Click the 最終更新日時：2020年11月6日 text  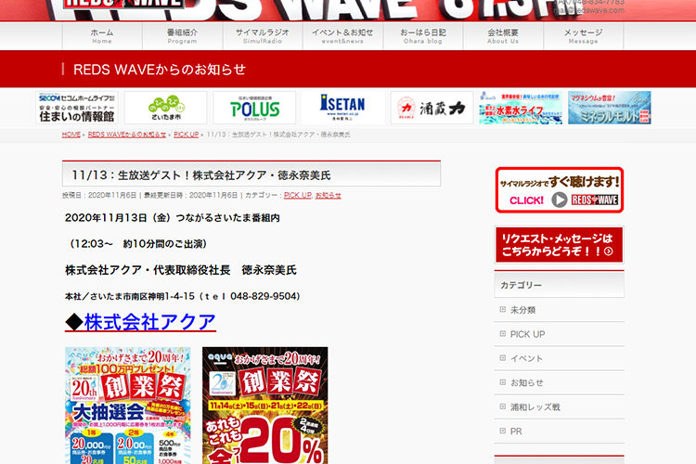[x=191, y=195]
